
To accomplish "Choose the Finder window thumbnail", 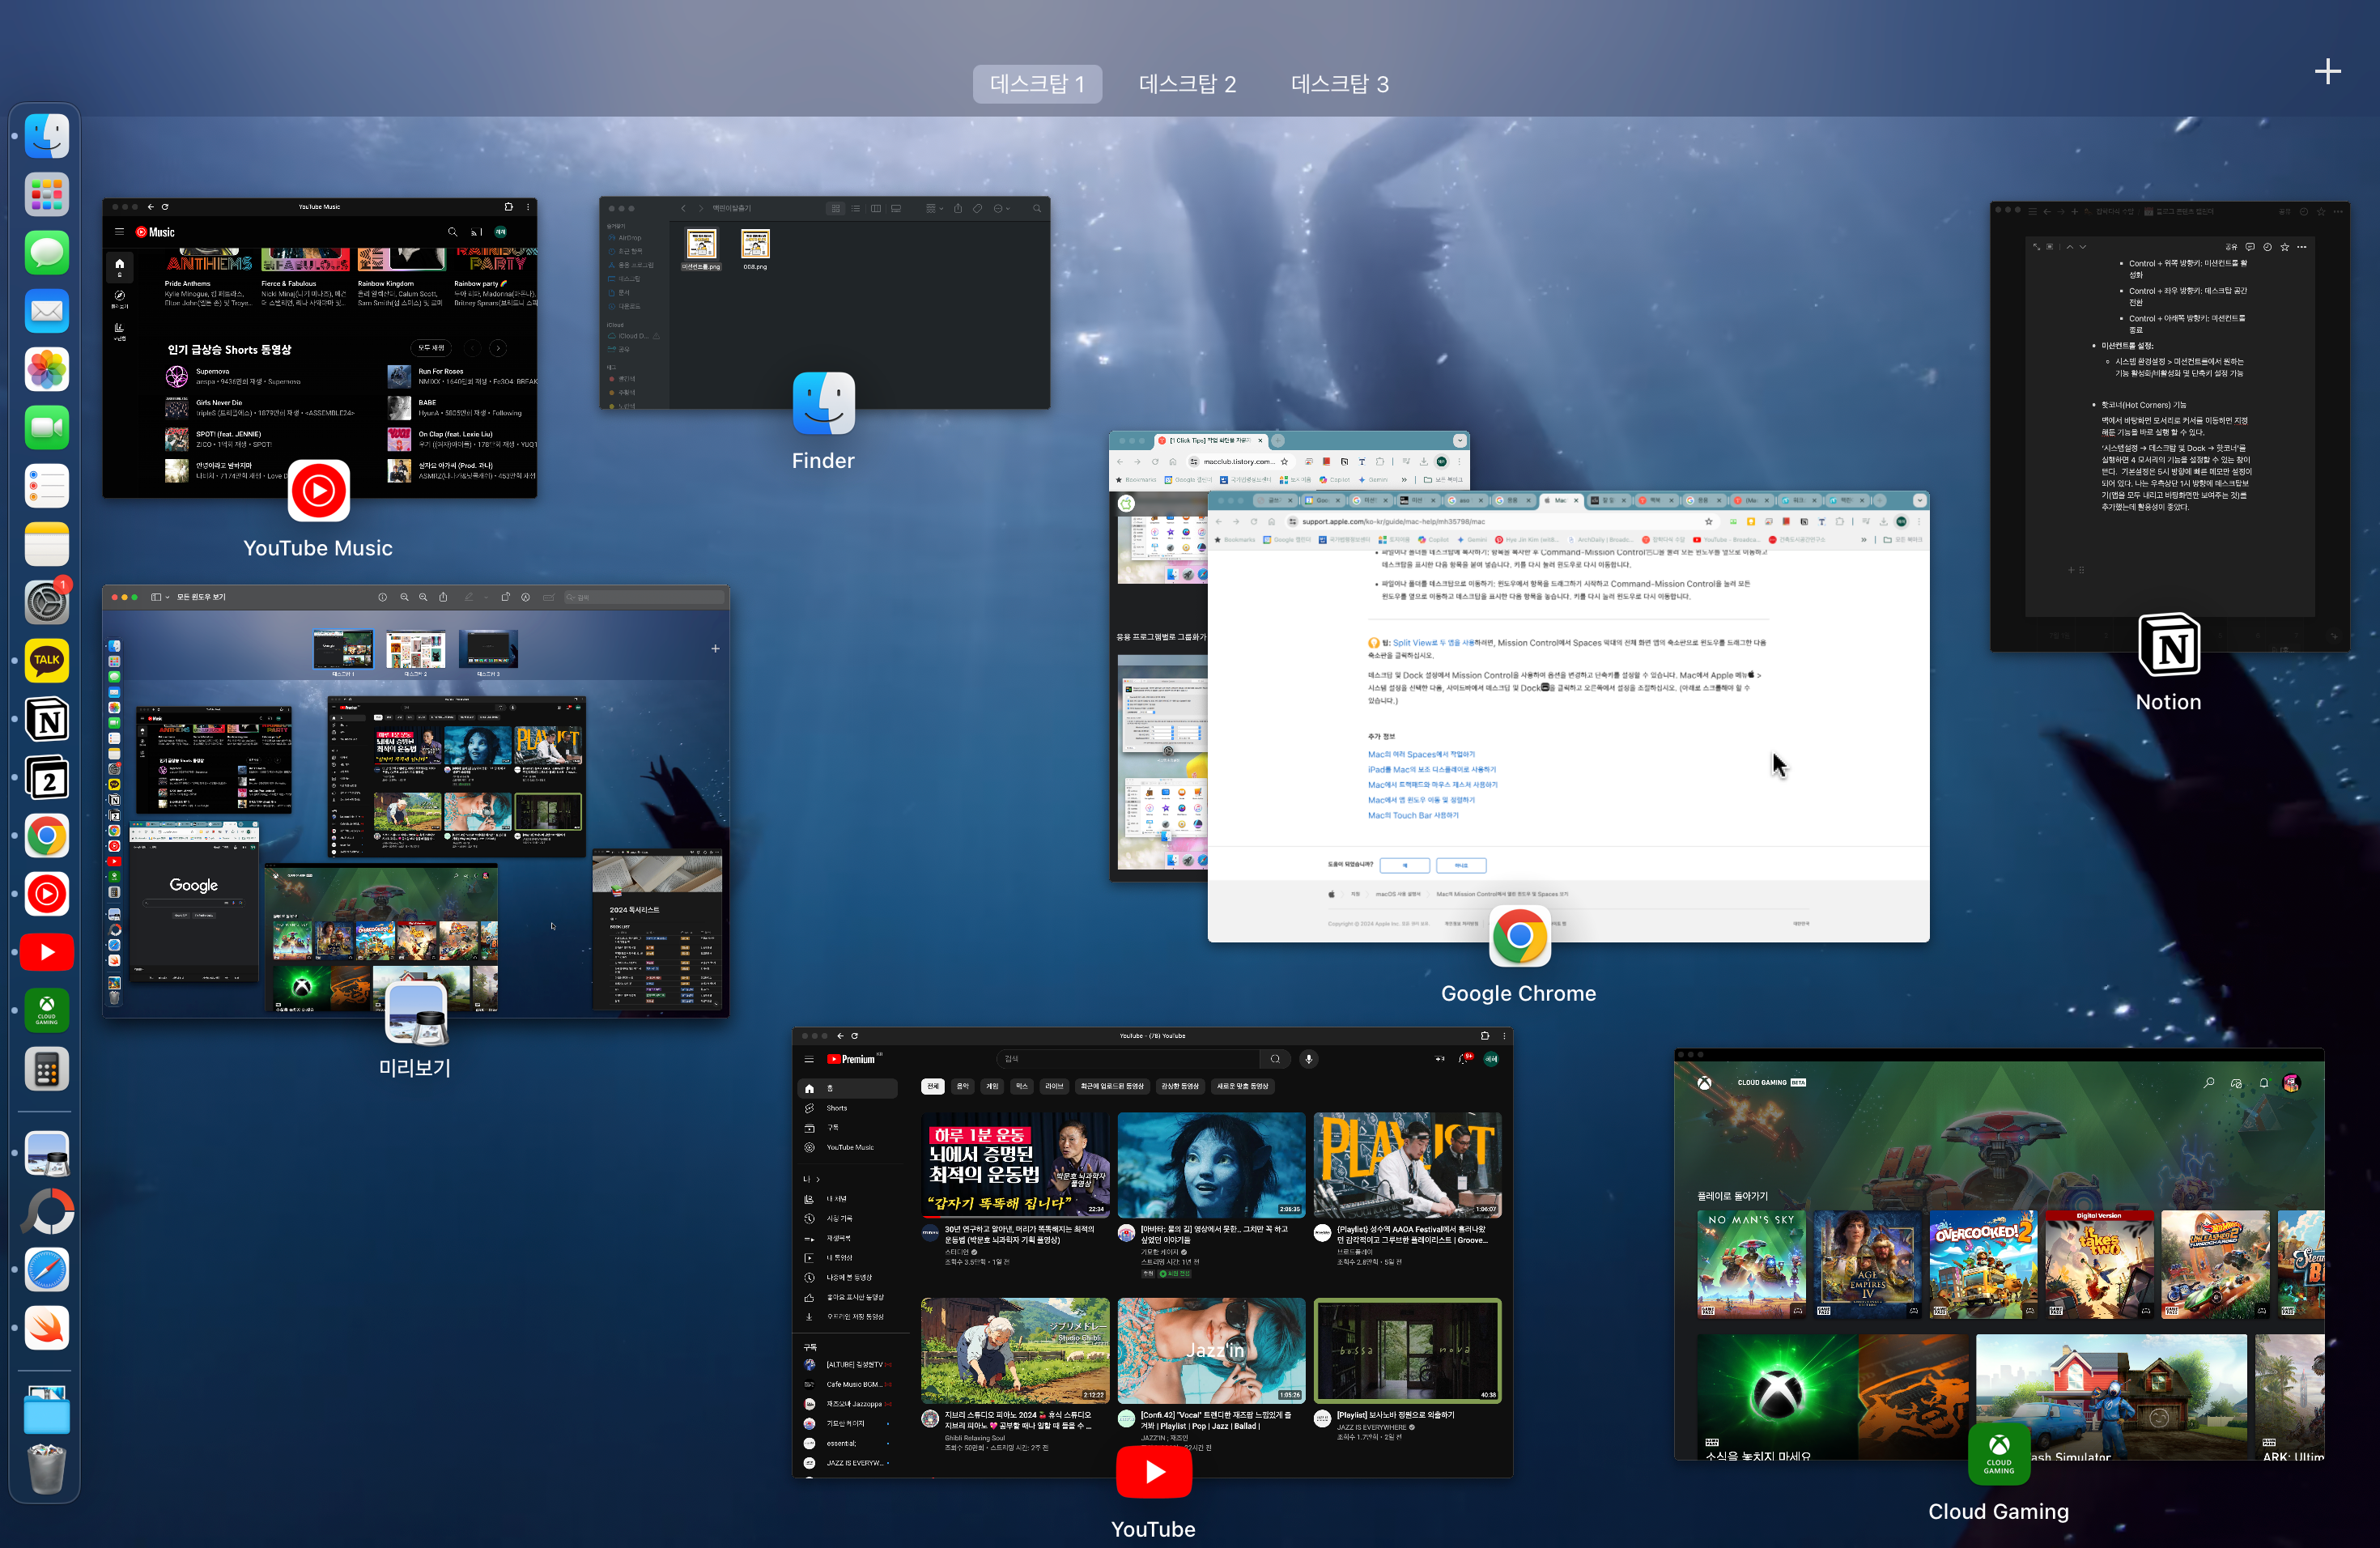I will [824, 302].
